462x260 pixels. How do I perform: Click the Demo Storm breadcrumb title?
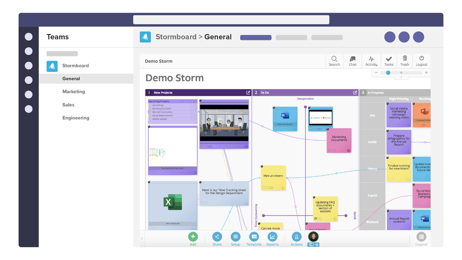158,61
